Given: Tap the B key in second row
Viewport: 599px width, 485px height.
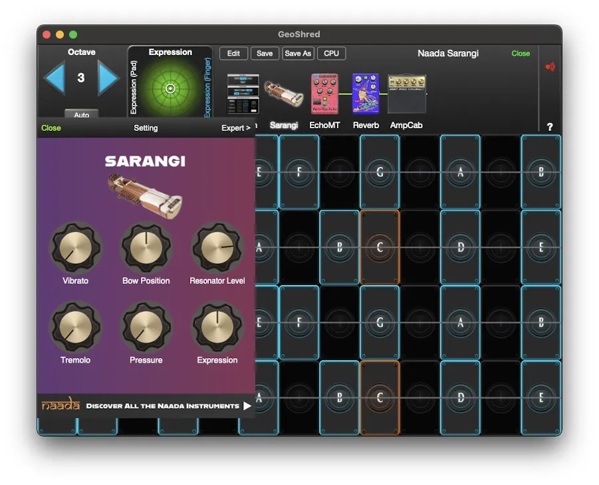Looking at the screenshot, I should 339,247.
